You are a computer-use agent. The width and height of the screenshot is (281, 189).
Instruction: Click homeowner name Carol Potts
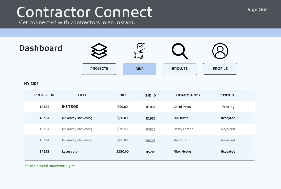(182, 107)
